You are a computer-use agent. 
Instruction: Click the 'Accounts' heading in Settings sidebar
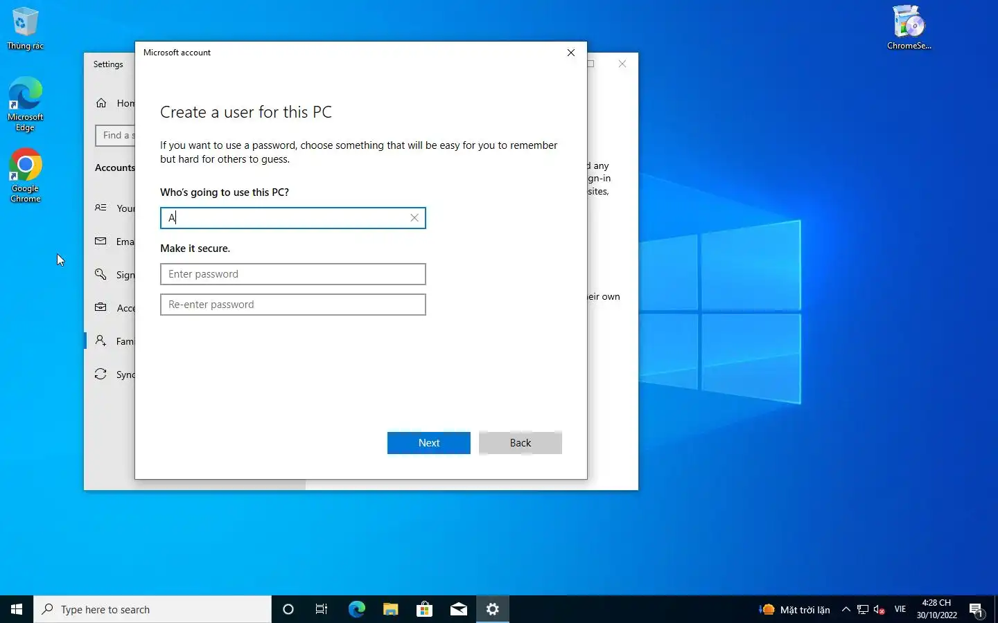[x=114, y=168]
